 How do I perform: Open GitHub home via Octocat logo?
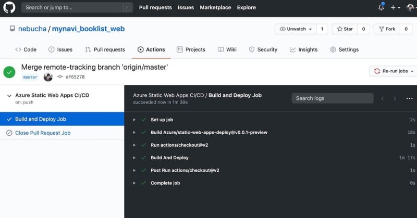(x=9, y=7)
